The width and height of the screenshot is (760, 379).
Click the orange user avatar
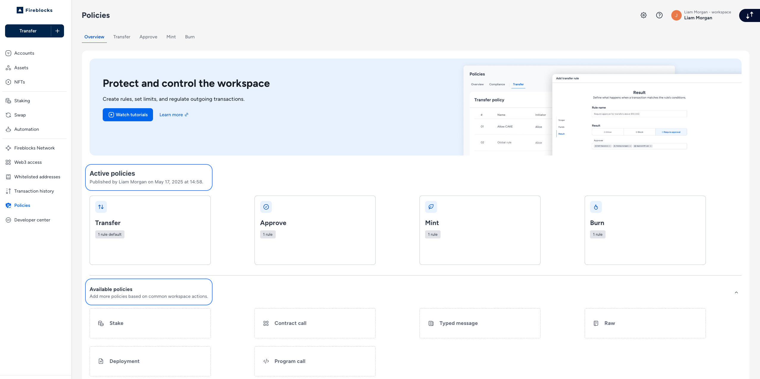pos(676,15)
